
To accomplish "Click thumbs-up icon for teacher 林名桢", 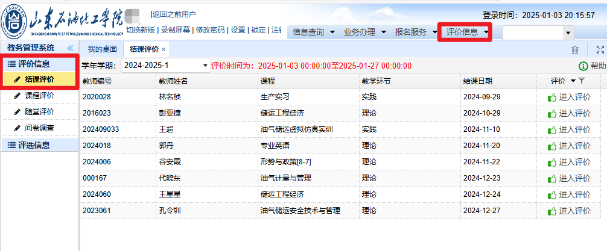I will pyautogui.click(x=551, y=97).
